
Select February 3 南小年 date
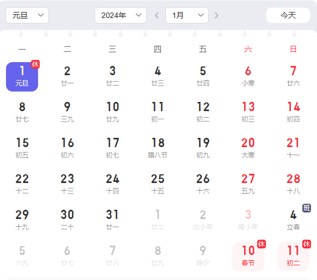click(x=248, y=221)
